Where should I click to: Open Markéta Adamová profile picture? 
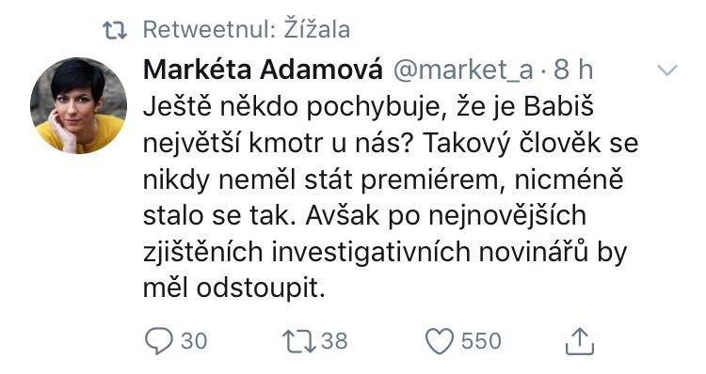click(78, 105)
